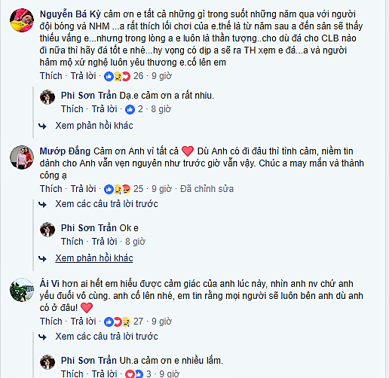Expand underlined 'Xem phản hồi khác' link
389x378 pixels.
94,258
